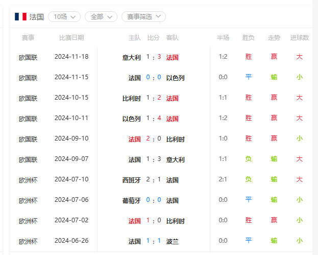
Task: Click the 法国 team name heading
Action: 37,17
